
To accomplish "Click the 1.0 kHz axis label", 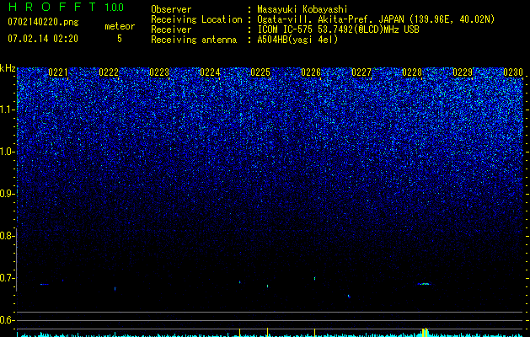I will (x=6, y=152).
